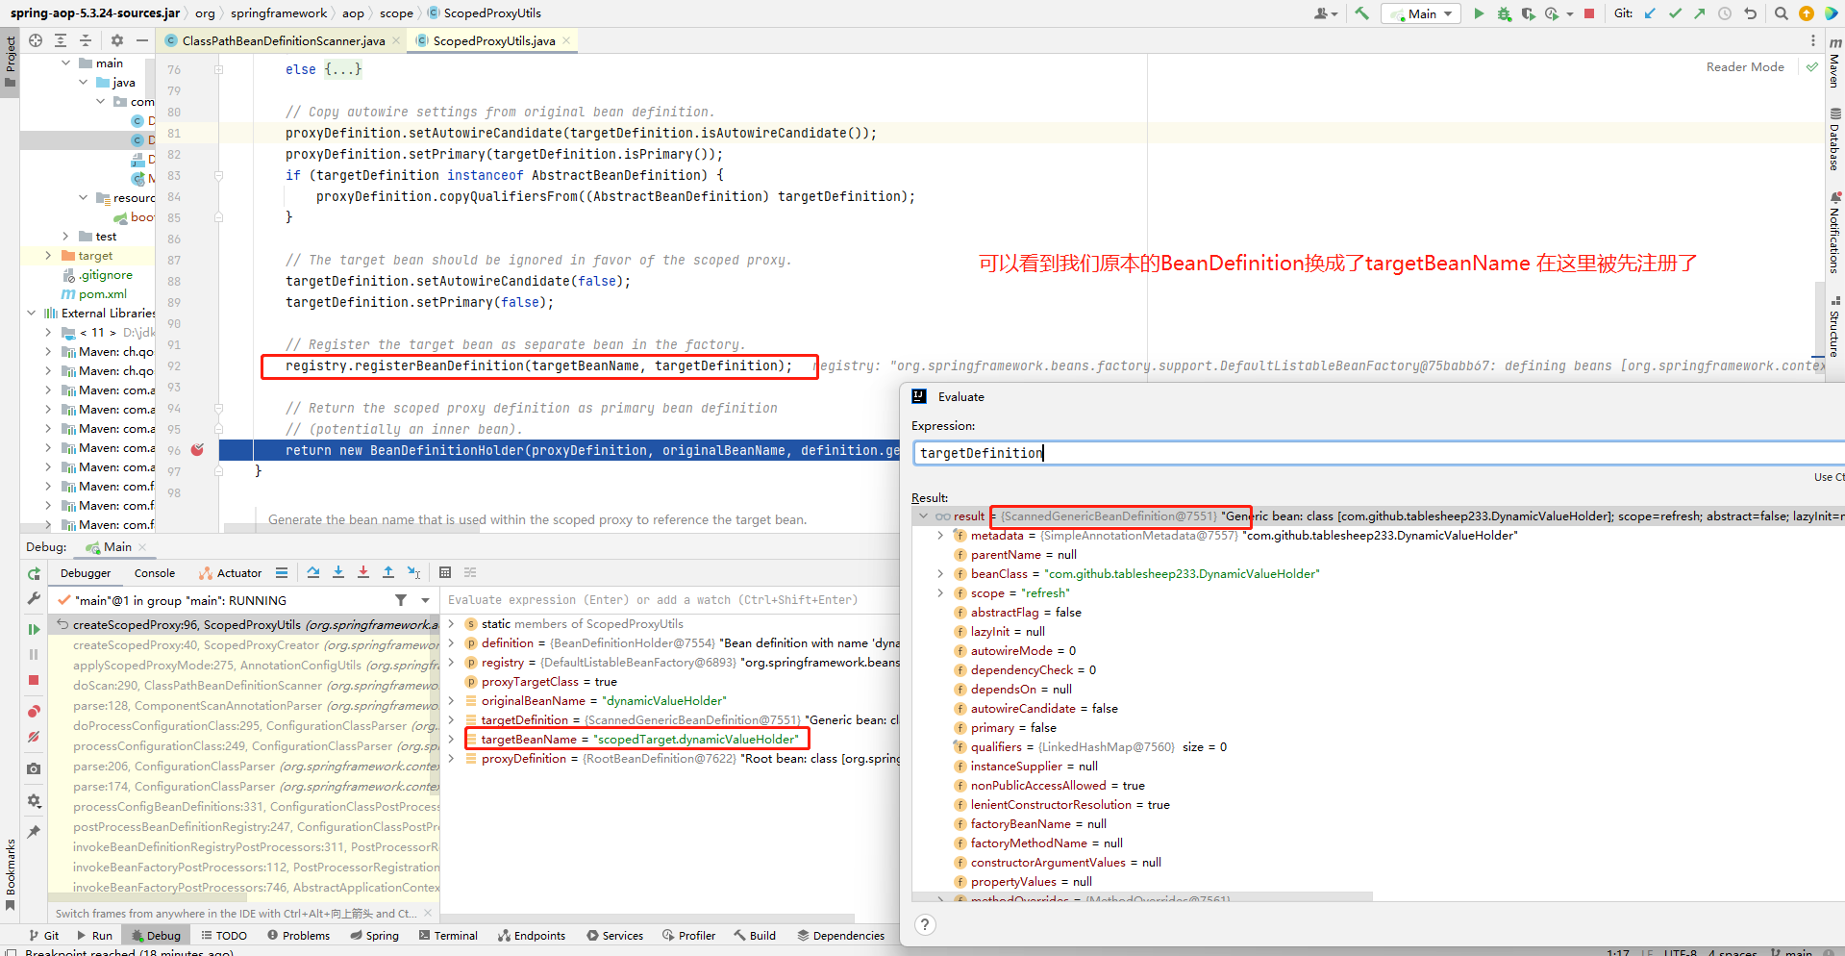Viewport: 1845px width, 956px height.
Task: Click the red Force Step Into arrow
Action: tap(363, 572)
